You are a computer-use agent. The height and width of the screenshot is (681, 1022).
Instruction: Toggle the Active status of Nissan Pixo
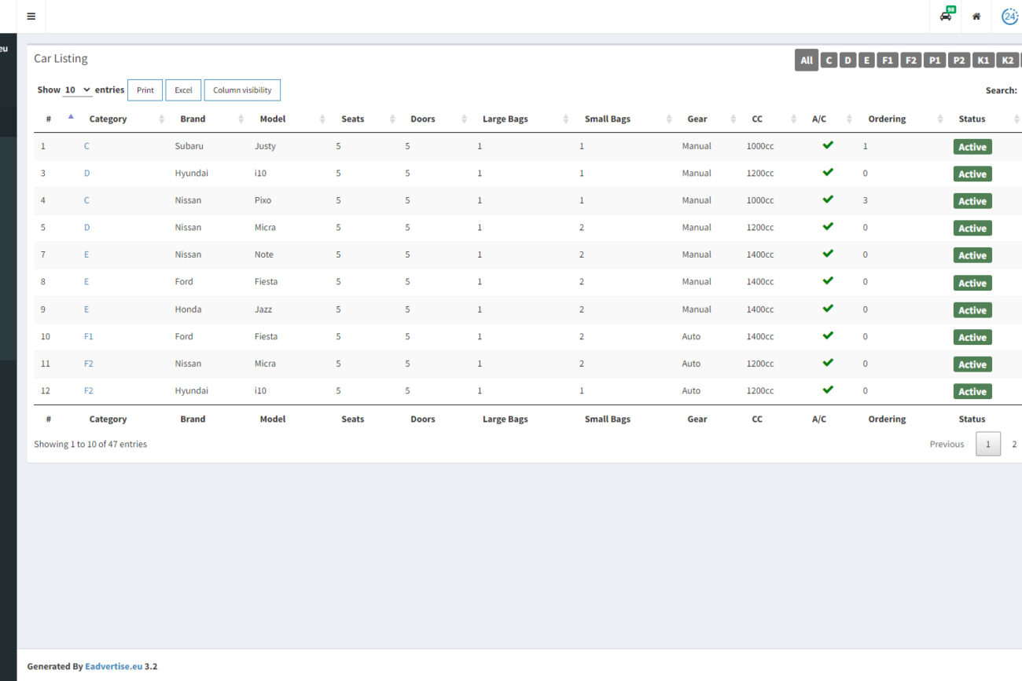pos(972,201)
